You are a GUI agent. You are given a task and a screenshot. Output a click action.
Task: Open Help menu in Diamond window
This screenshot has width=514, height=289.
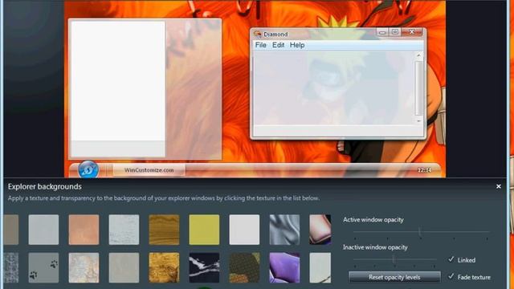tap(297, 45)
